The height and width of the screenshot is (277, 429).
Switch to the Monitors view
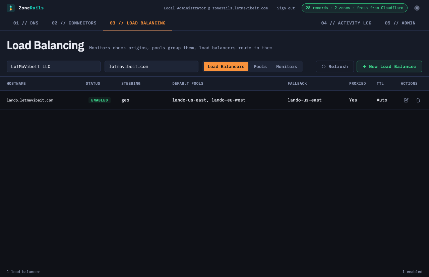coord(287,66)
